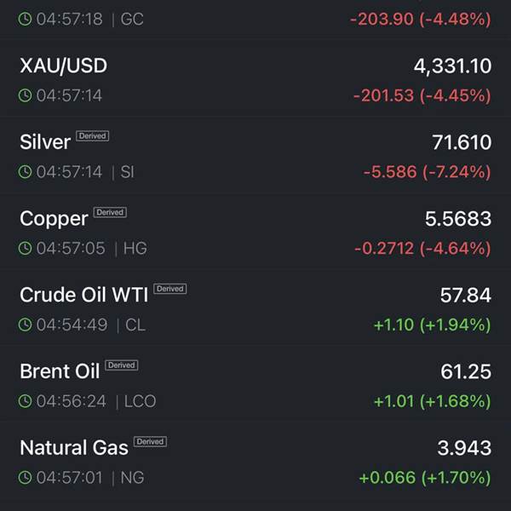The image size is (511, 511).
Task: Click the clock icon beside XAU/USD time
Action: tap(26, 95)
